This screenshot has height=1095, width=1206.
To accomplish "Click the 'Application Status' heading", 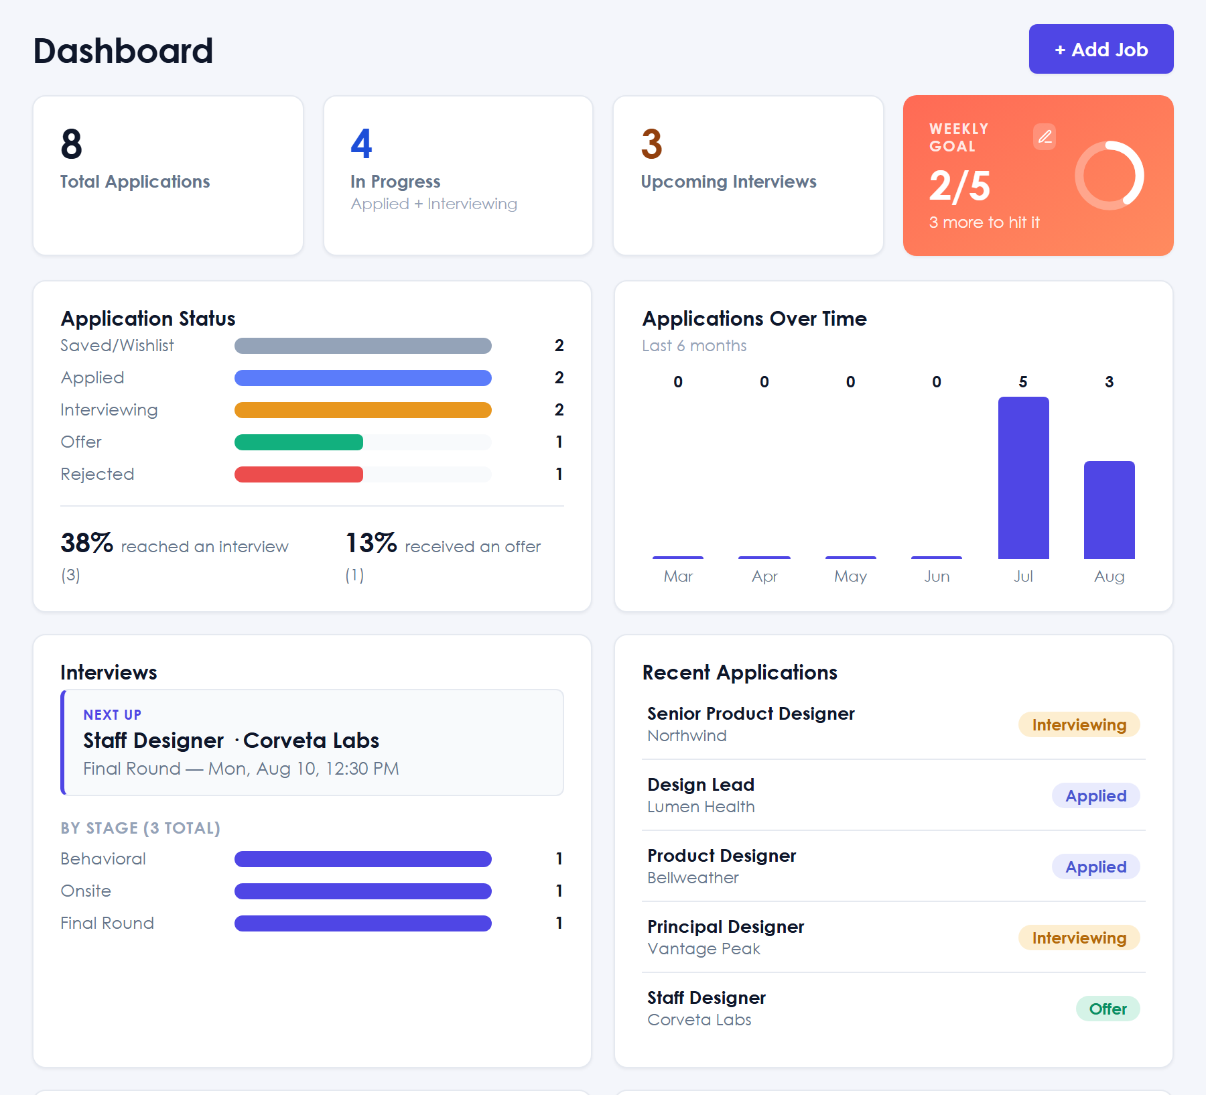I will click(x=148, y=318).
